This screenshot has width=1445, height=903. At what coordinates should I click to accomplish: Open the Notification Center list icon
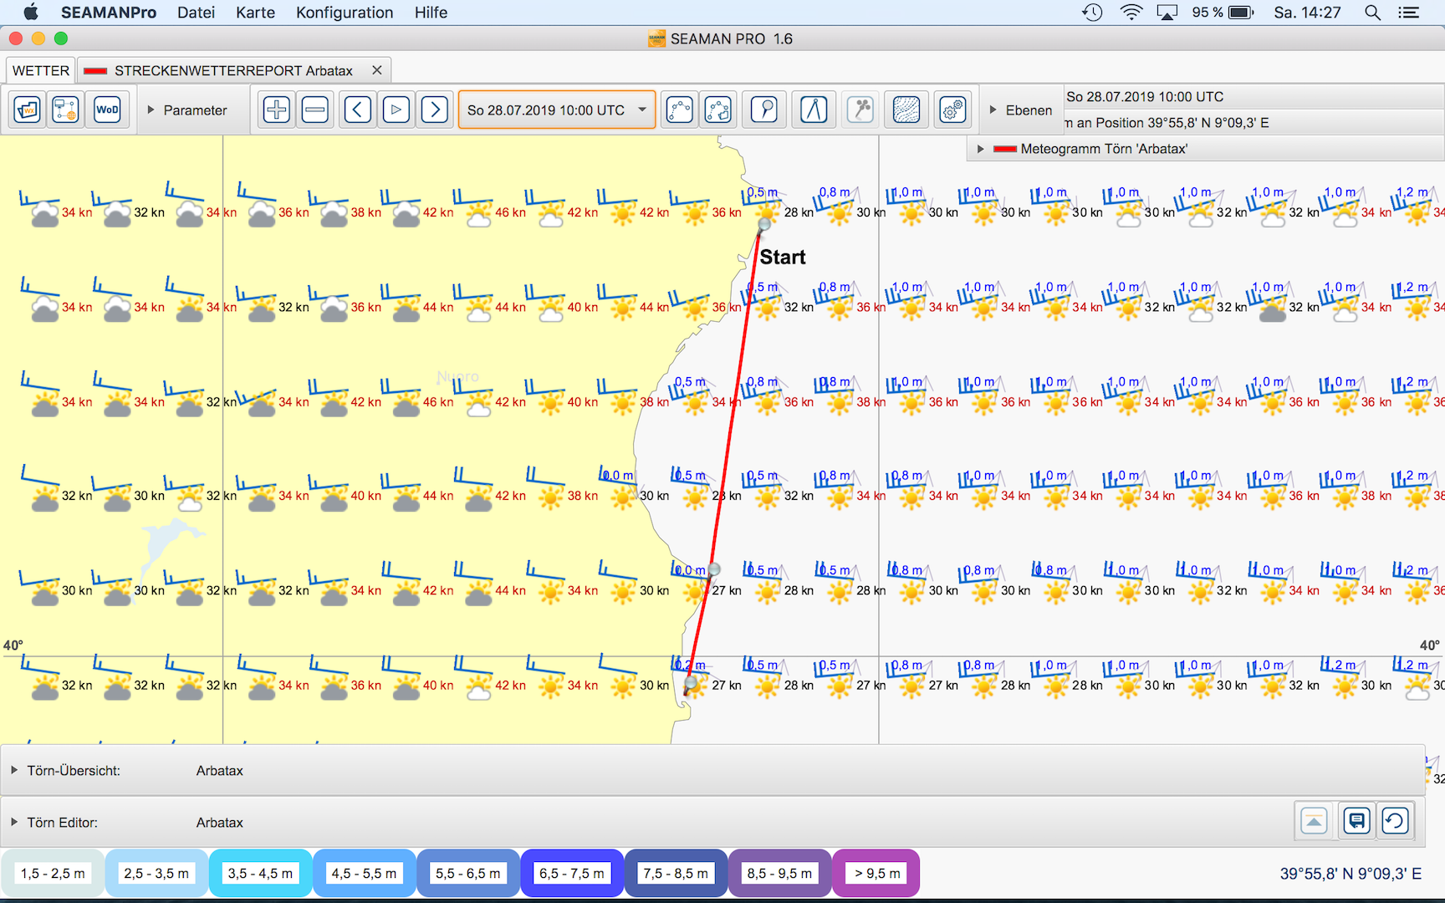coord(1409,13)
